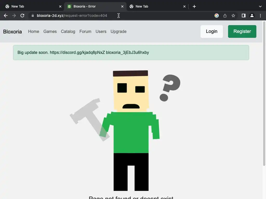266x199 pixels.
Task: Expand the tab search dropdown arrow
Action: pyautogui.click(x=260, y=6)
